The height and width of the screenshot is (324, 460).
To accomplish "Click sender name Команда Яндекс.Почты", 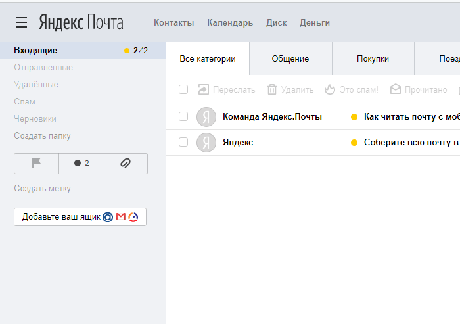I will (x=272, y=117).
